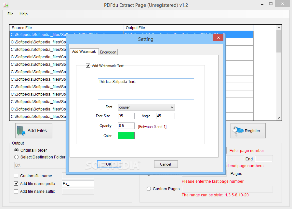
Task: Click the Register key icon
Action: pyautogui.click(x=237, y=131)
